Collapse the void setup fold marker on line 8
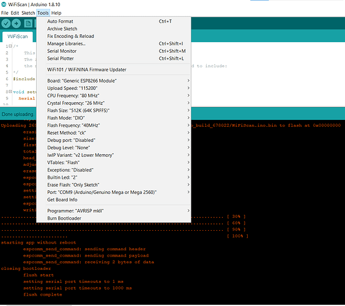The height and width of the screenshot is (306, 345). coord(10,92)
